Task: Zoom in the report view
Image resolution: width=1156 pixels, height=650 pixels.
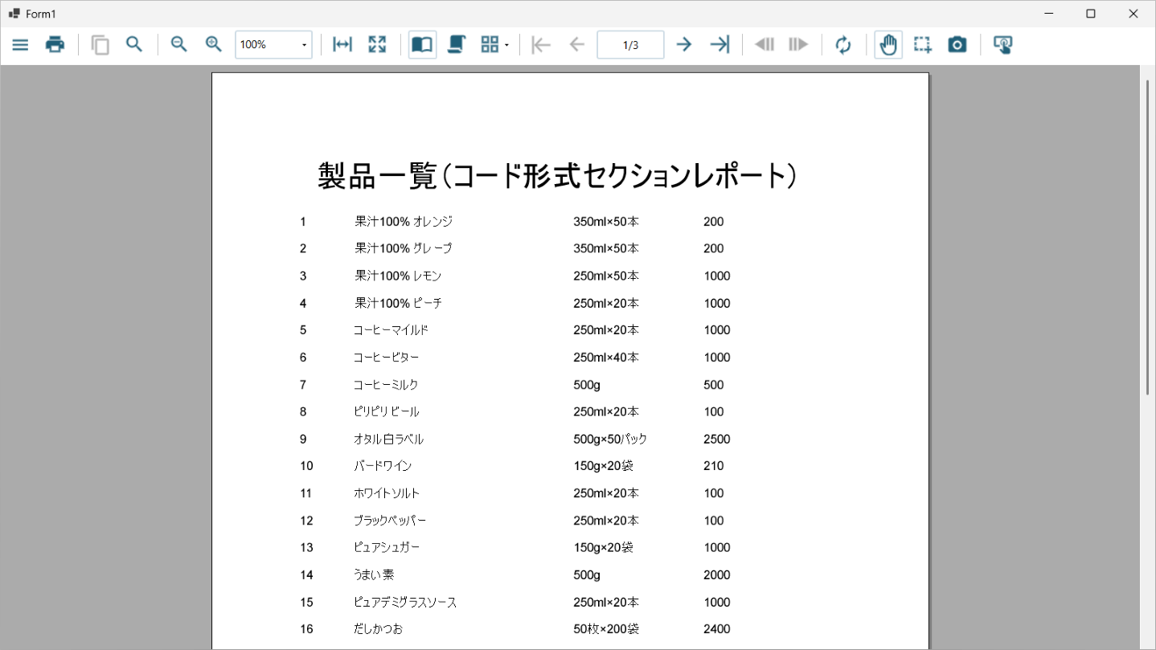Action: click(x=213, y=45)
